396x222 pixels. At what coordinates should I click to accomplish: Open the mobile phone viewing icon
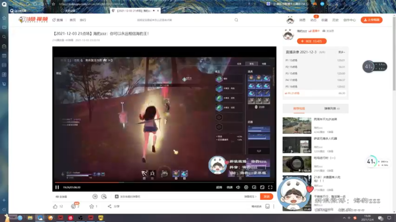[267, 206]
